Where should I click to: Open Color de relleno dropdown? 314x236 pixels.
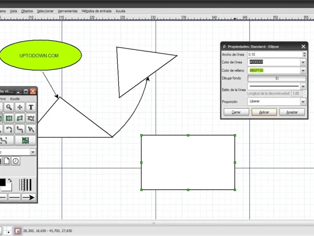[303, 70]
